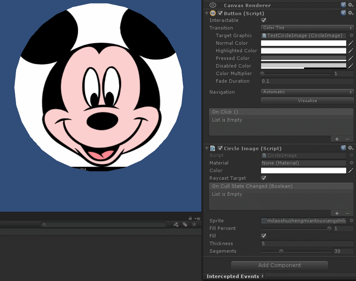Click the search by type filter icon
356x281 pixels.
pyautogui.click(x=176, y=224)
